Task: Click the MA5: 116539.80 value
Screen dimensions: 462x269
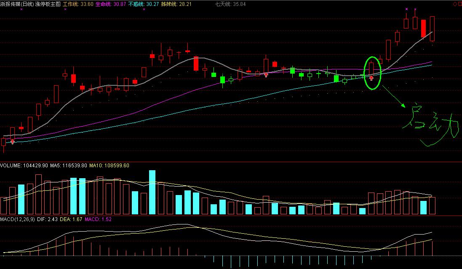Action: pyautogui.click(x=69, y=166)
